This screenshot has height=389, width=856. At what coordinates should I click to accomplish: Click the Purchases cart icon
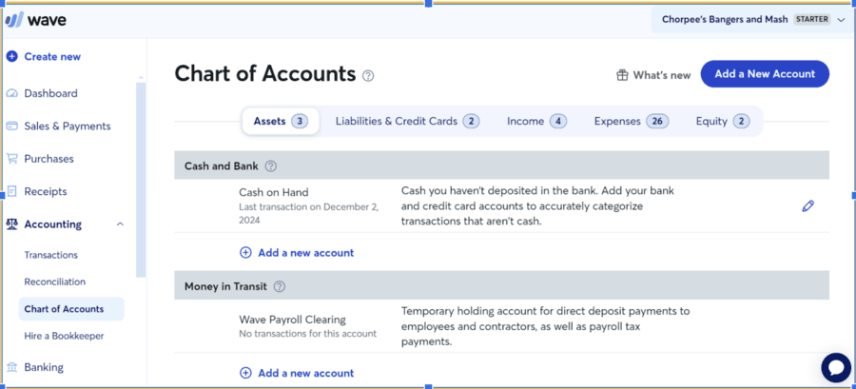pos(12,159)
